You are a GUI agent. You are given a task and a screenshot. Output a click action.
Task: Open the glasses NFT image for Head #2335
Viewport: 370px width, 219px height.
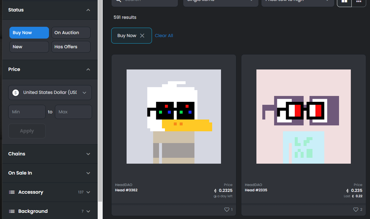click(303, 117)
